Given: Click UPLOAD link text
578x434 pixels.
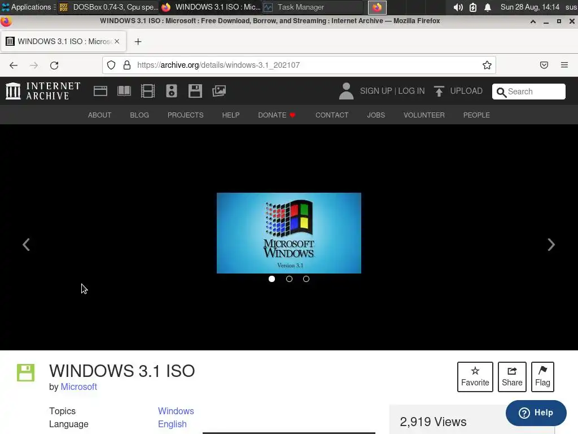Looking at the screenshot, I should (466, 91).
